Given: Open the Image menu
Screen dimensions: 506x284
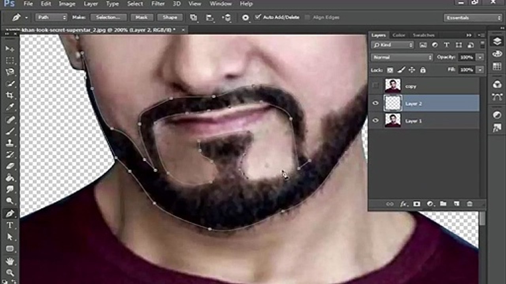Looking at the screenshot, I should tap(67, 4).
